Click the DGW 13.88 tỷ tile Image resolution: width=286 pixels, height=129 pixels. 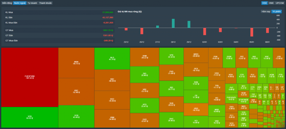(x=229, y=58)
